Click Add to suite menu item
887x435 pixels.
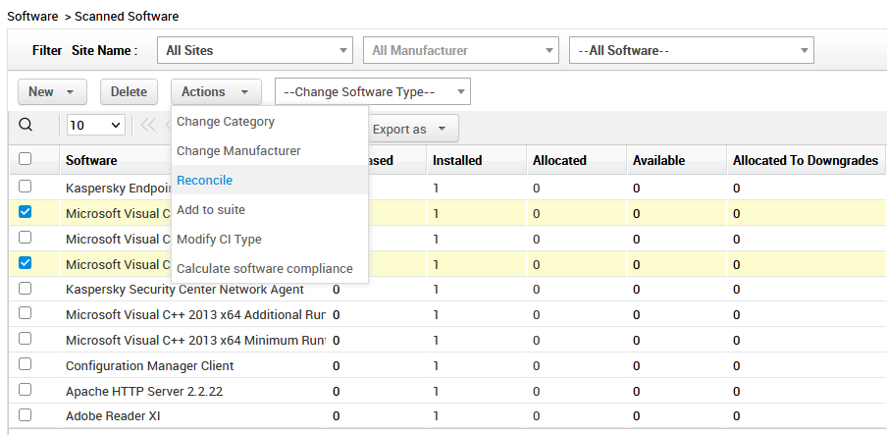coord(211,210)
